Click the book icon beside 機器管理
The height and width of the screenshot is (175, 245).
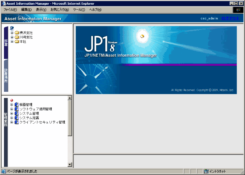(x=17, y=104)
